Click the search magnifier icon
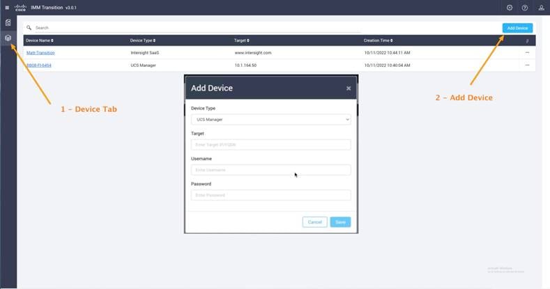This screenshot has height=289, width=550. [x=29, y=28]
